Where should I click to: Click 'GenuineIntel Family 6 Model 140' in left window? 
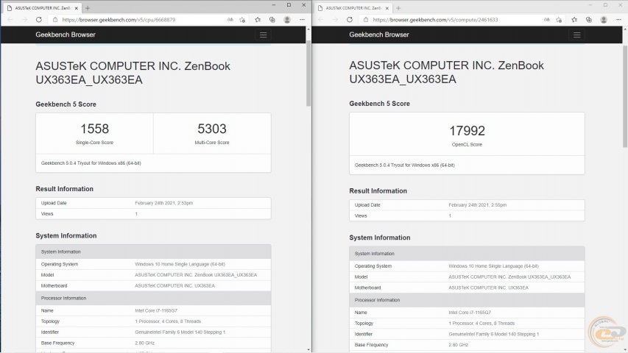point(180,332)
